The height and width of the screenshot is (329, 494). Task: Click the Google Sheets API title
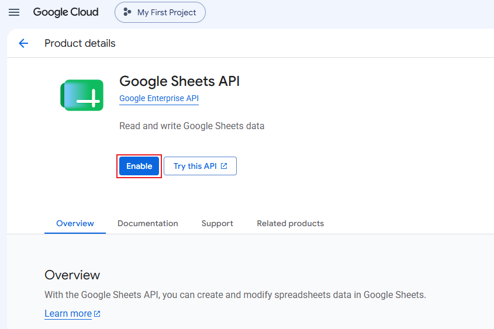(x=179, y=81)
